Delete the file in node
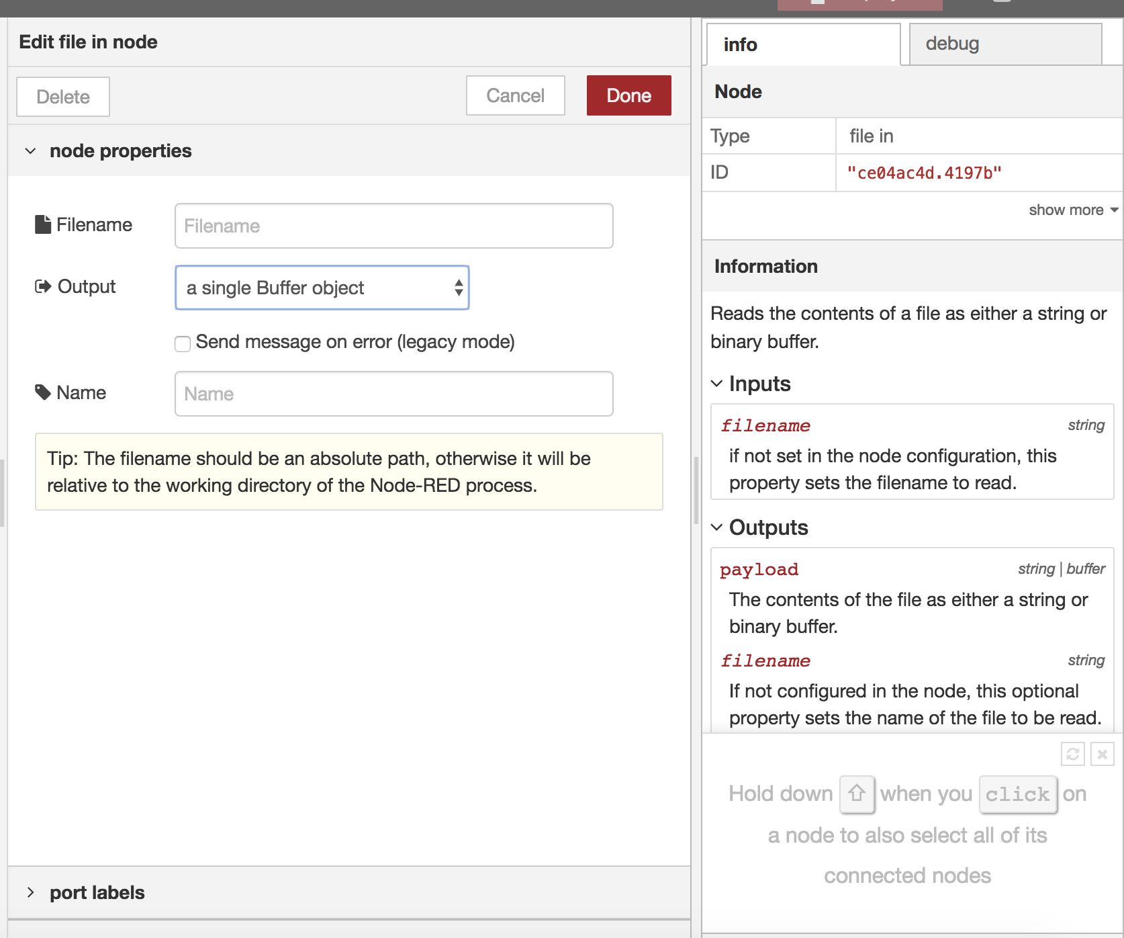This screenshot has height=938, width=1124. tap(62, 96)
